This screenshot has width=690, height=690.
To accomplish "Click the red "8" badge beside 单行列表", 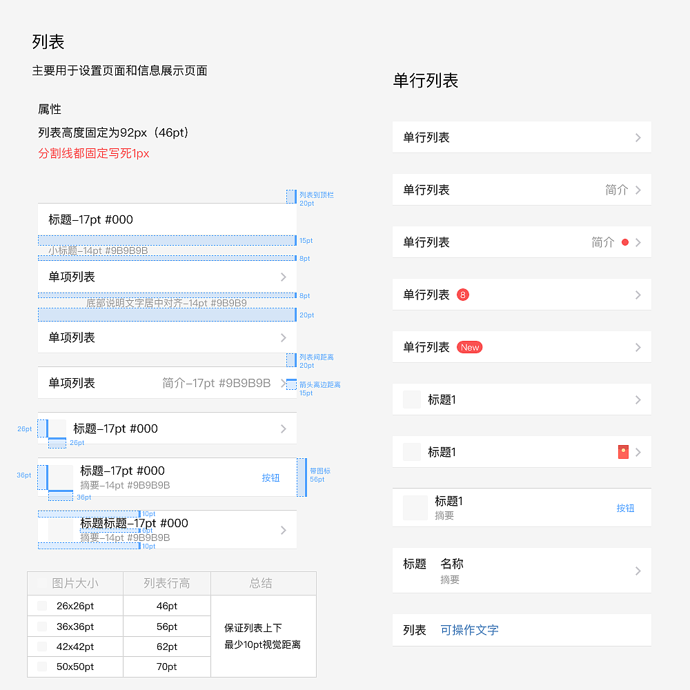I will pyautogui.click(x=463, y=294).
